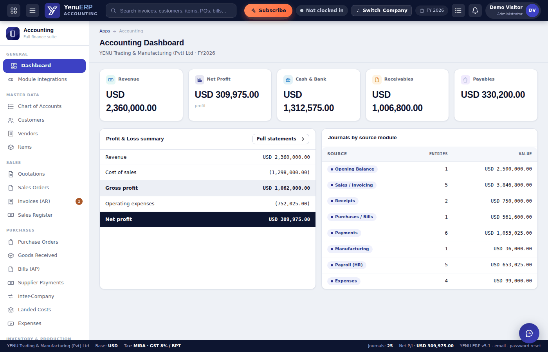The image size is (548, 352).
Task: Click the Supplier Payments icon
Action: (11, 283)
